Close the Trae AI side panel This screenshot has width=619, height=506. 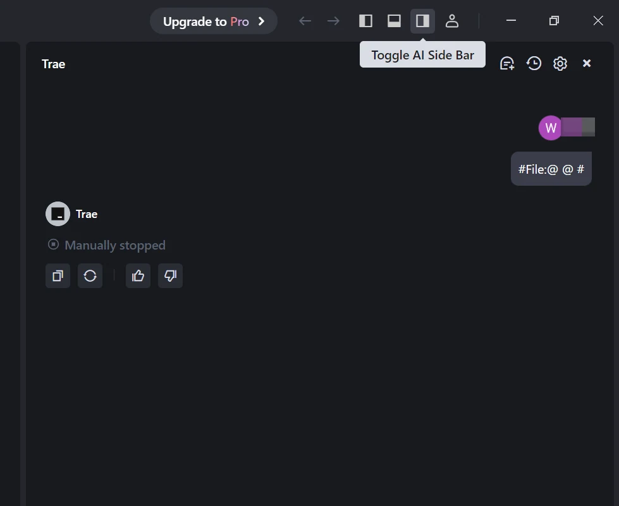coord(587,63)
